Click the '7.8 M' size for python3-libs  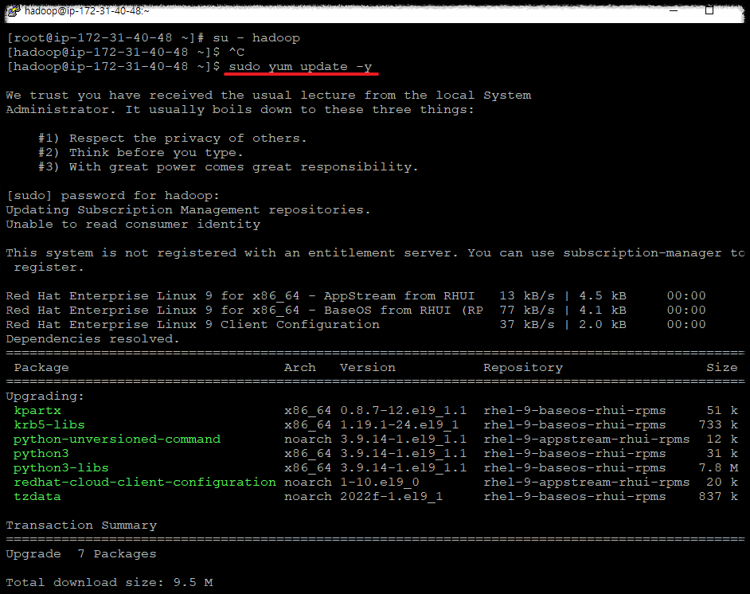[x=718, y=468]
